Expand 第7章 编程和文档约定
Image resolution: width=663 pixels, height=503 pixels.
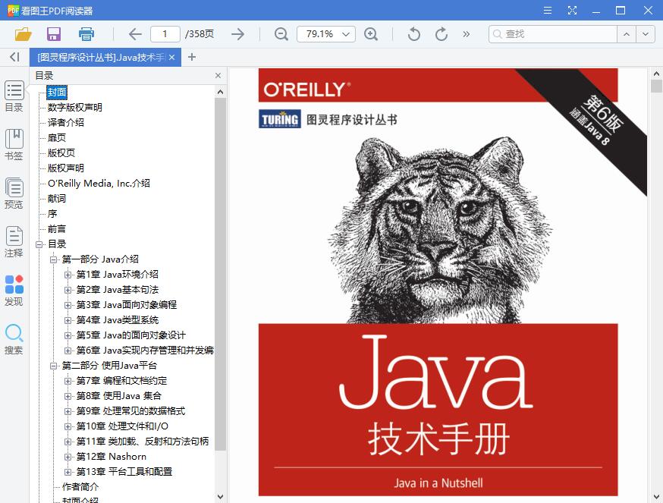[x=68, y=381]
